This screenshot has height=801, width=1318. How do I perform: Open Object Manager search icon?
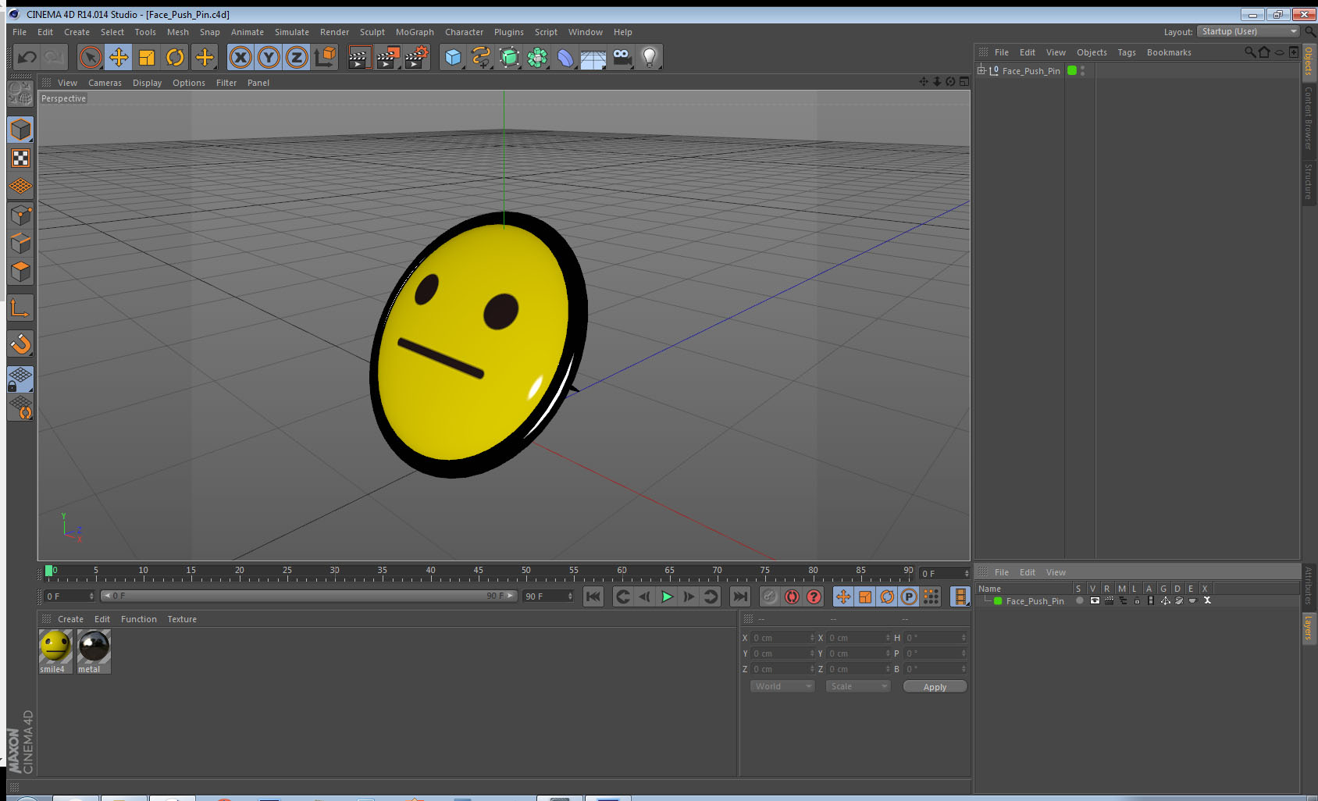pyautogui.click(x=1249, y=52)
